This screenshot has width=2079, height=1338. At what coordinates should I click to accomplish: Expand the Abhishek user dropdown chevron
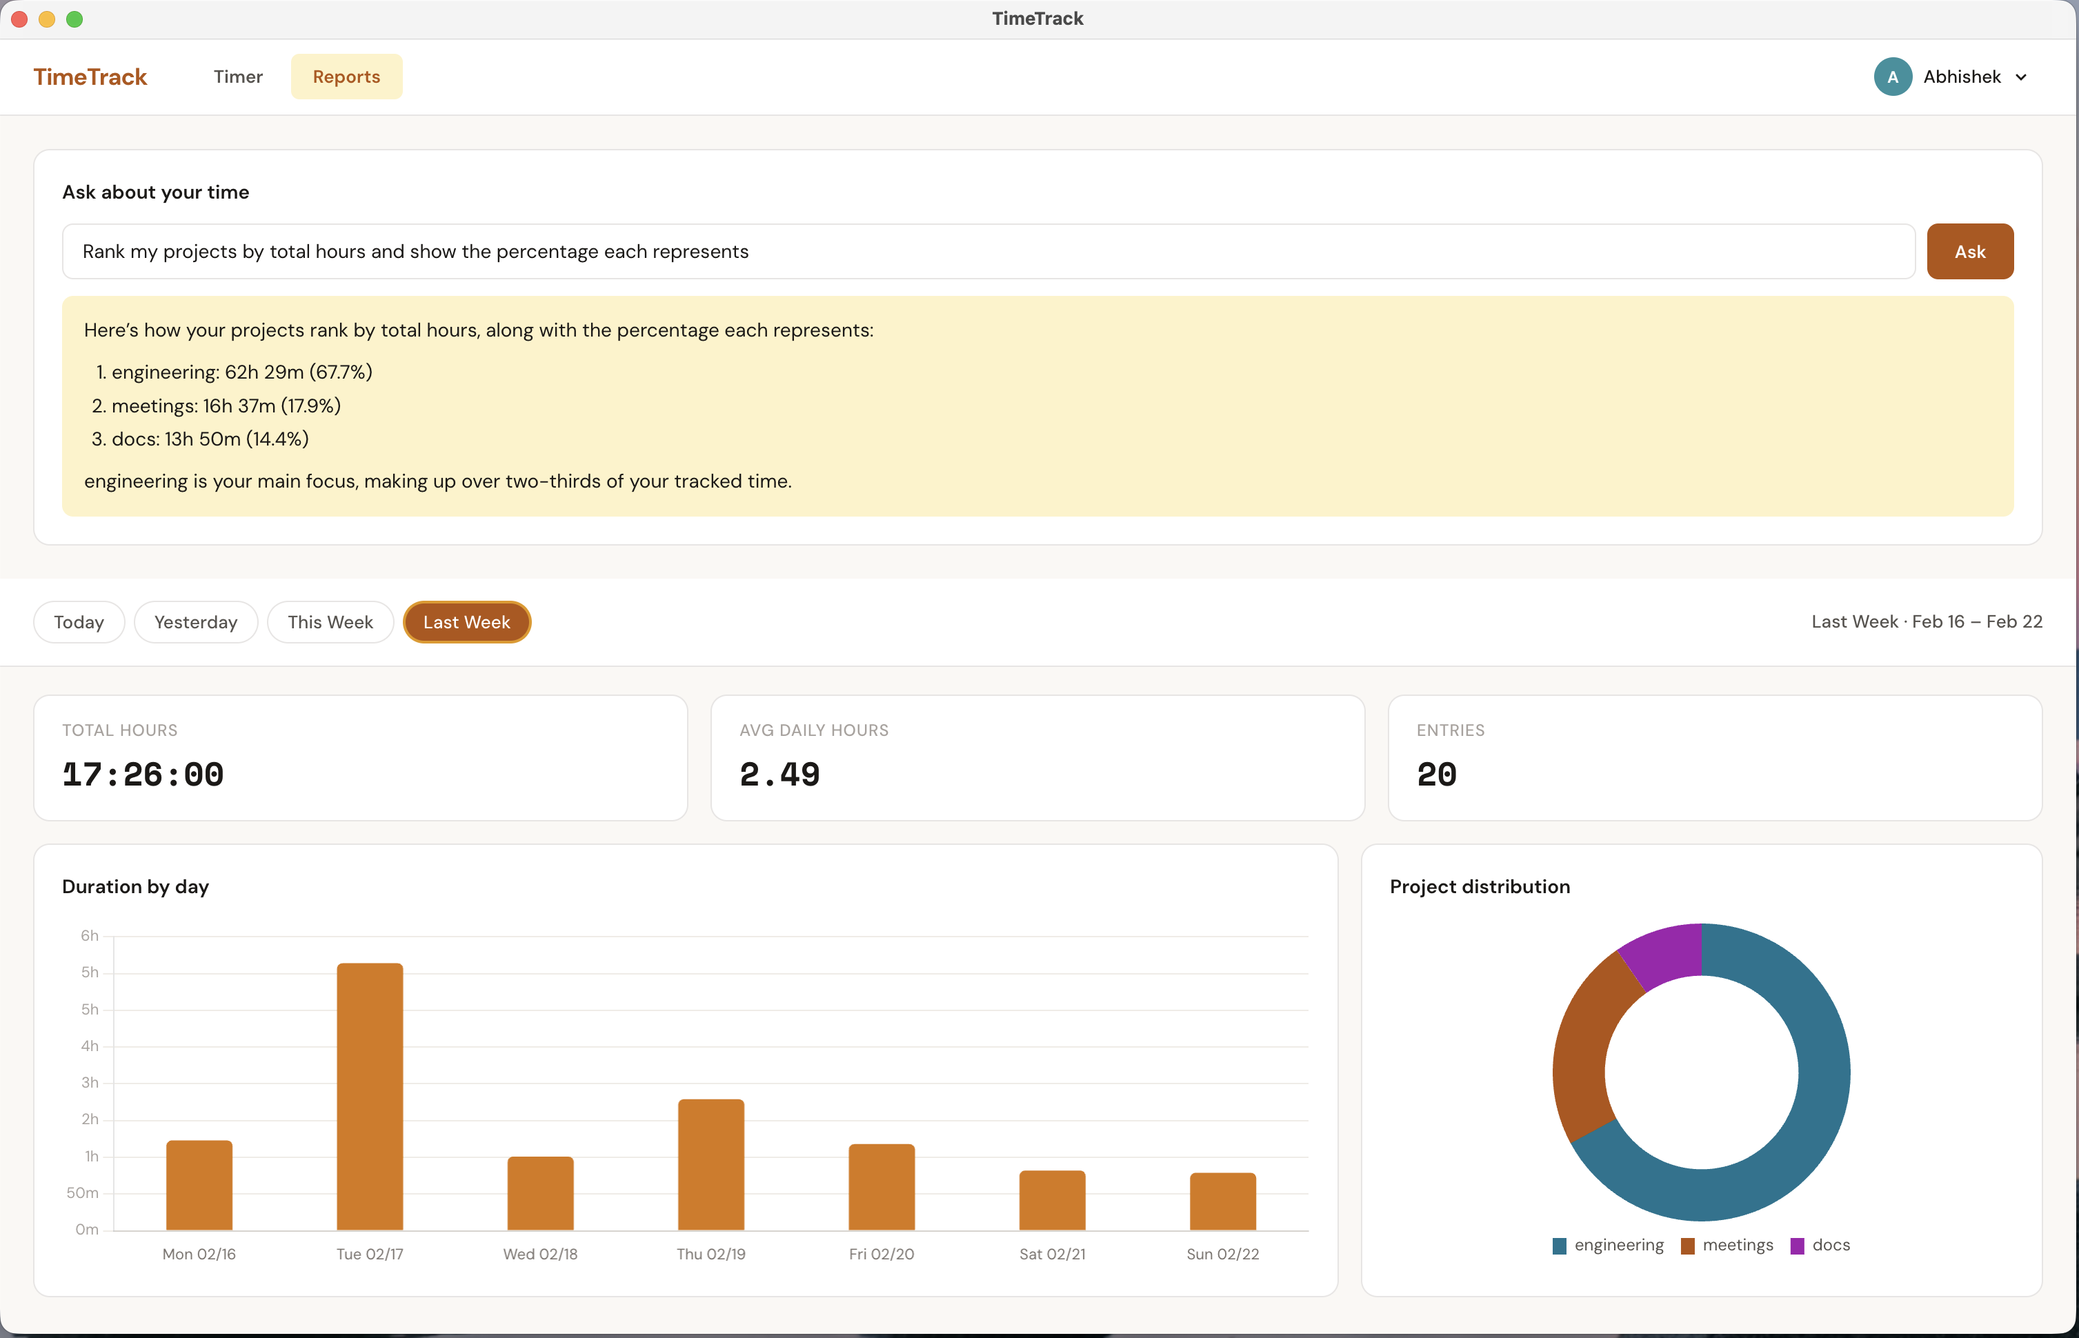[2021, 77]
